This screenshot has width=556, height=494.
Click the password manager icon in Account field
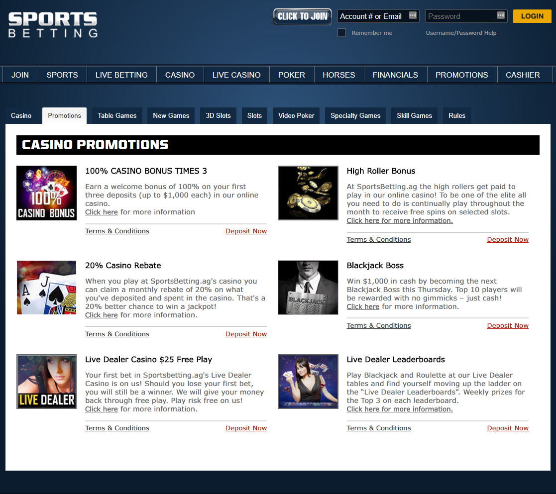413,15
